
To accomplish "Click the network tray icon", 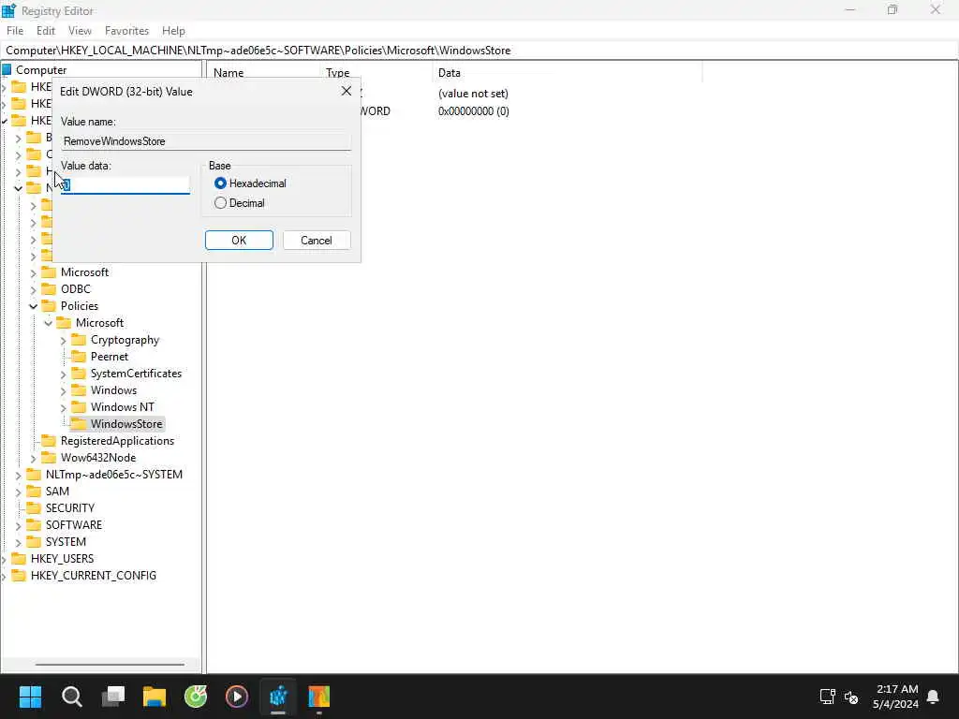I will pos(828,697).
